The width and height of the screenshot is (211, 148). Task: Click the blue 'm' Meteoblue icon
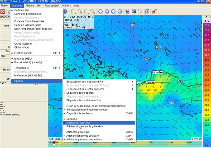[x=134, y=11]
